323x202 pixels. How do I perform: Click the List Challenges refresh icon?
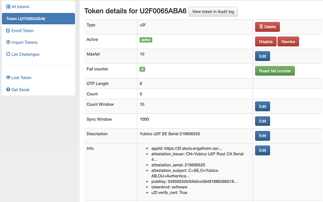point(8,54)
